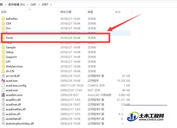
Task: Select the WebServices folder icon
Action: [3, 66]
